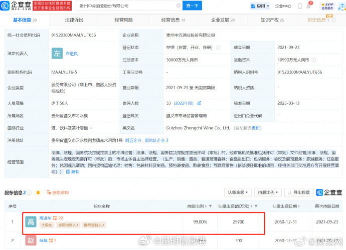Clear the search box with the x icon
This screenshot has height=250, width=346.
(x=179, y=6)
